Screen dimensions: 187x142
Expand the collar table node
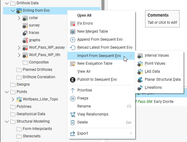(19, 18)
